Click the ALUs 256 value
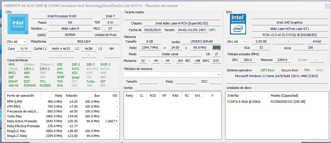 coord(310,48)
